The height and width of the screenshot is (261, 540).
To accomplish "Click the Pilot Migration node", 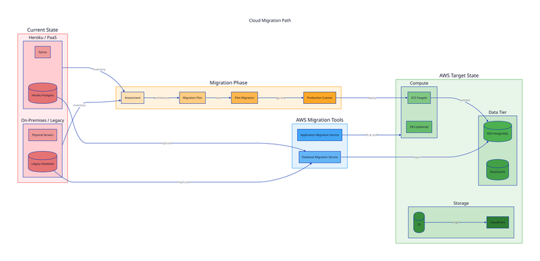I will [x=244, y=98].
